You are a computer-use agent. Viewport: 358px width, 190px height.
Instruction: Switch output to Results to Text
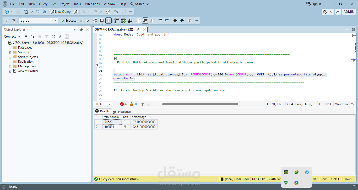(x=138, y=21)
